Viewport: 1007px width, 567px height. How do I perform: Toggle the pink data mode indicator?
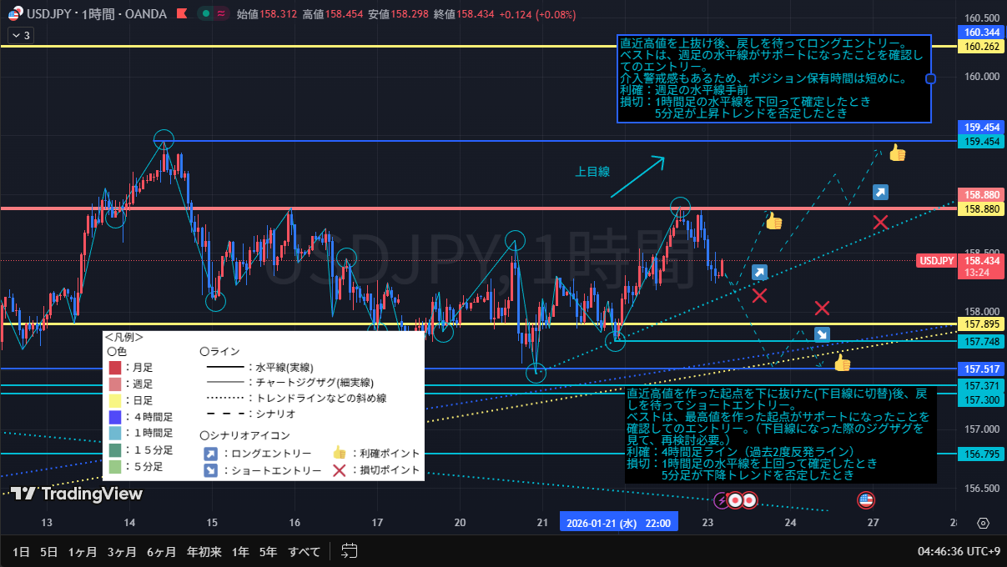pyautogui.click(x=221, y=13)
